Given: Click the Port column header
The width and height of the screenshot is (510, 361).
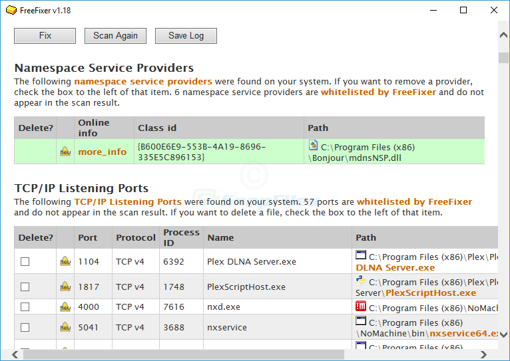Looking at the screenshot, I should pyautogui.click(x=93, y=237).
